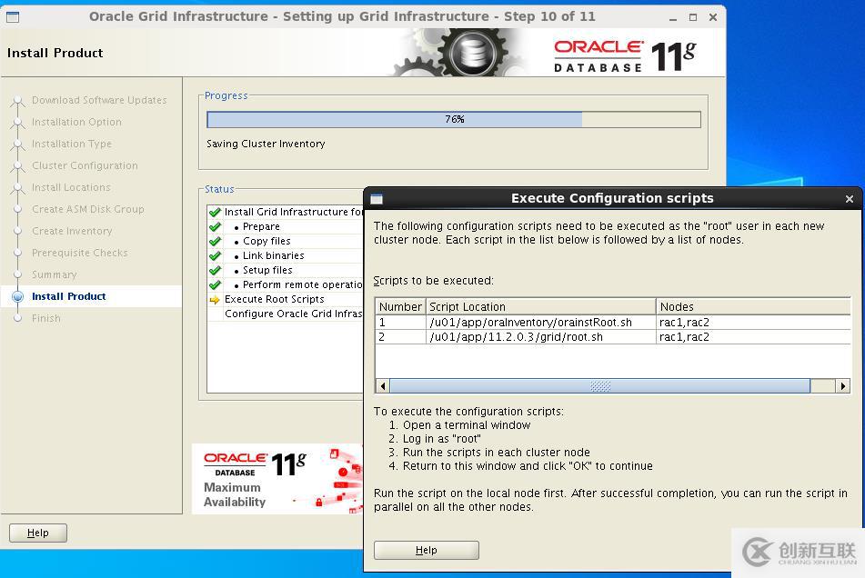Click the Nodes cell for script number 1

coord(753,323)
